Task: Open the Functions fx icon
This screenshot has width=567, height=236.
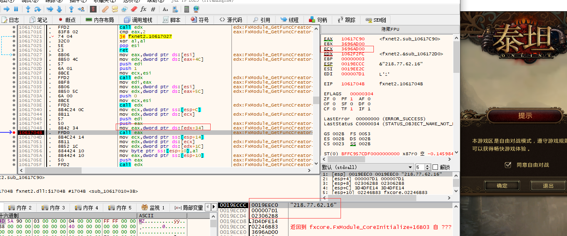Action: click(x=144, y=9)
